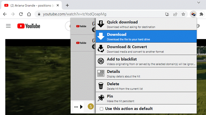Screen dimensions: 206x115
Task: Click the Add to blacklist icon
Action: (101, 61)
